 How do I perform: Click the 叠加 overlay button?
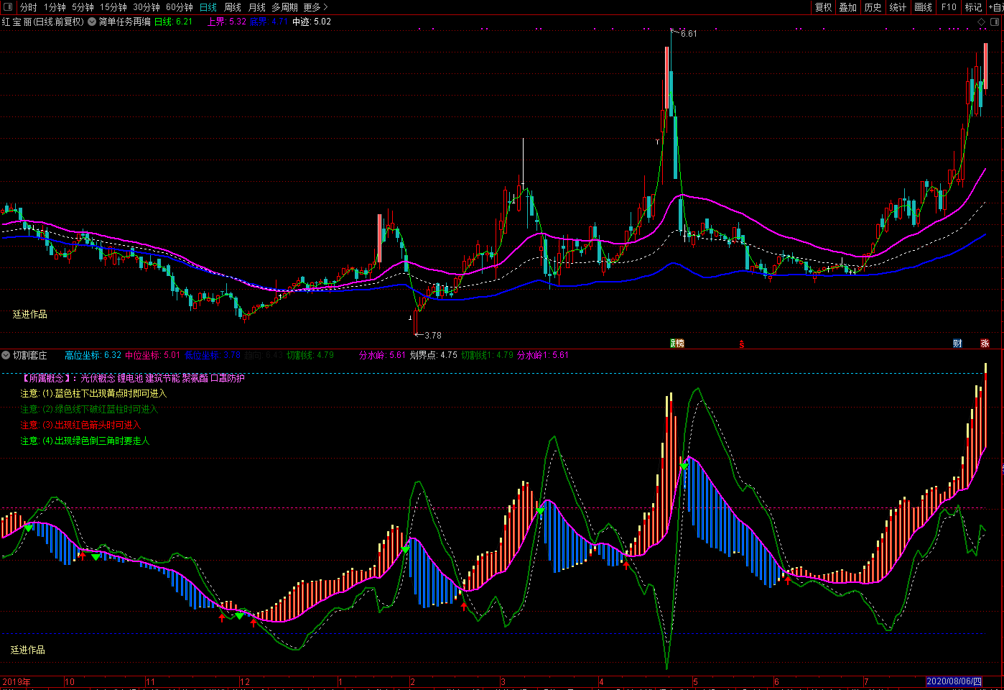847,7
